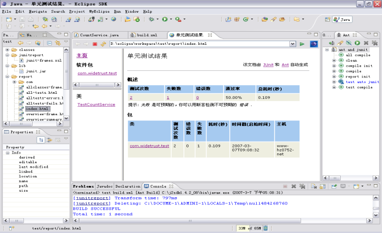Remove all Ant buildfiles icon
The image size is (382, 233).
point(374,43)
